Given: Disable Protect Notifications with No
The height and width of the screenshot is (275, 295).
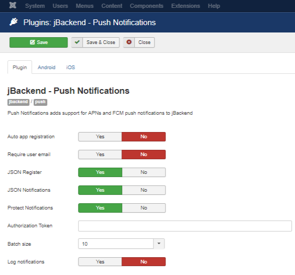Looking at the screenshot, I should 144,208.
